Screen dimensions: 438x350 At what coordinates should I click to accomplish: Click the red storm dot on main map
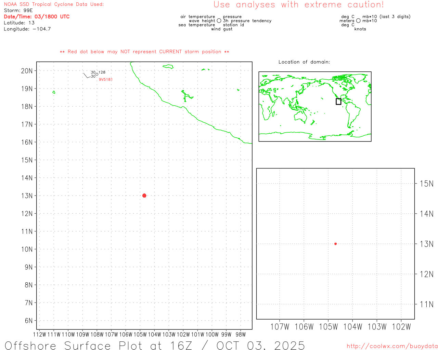coord(144,196)
